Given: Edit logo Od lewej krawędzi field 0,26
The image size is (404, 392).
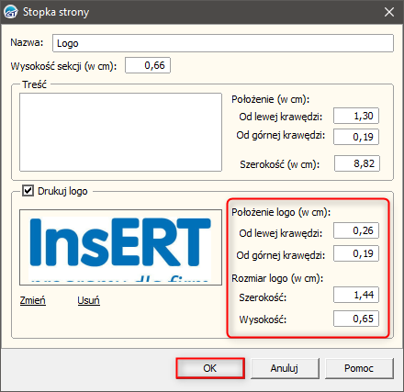Looking at the screenshot, I should pos(356,230).
